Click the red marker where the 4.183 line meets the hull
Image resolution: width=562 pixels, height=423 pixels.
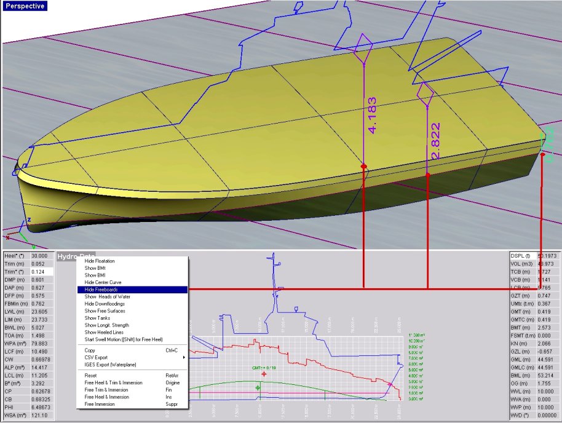pos(363,166)
